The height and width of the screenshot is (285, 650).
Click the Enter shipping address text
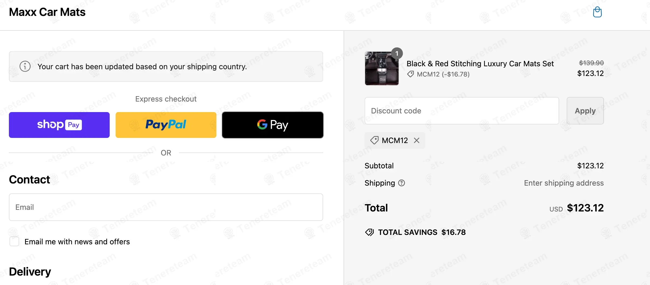(x=564, y=183)
